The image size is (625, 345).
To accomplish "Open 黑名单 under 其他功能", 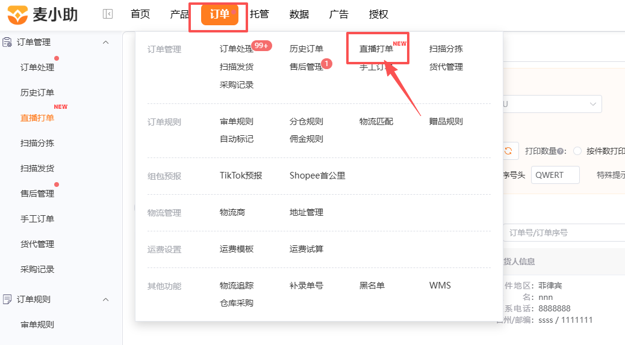I will click(372, 285).
